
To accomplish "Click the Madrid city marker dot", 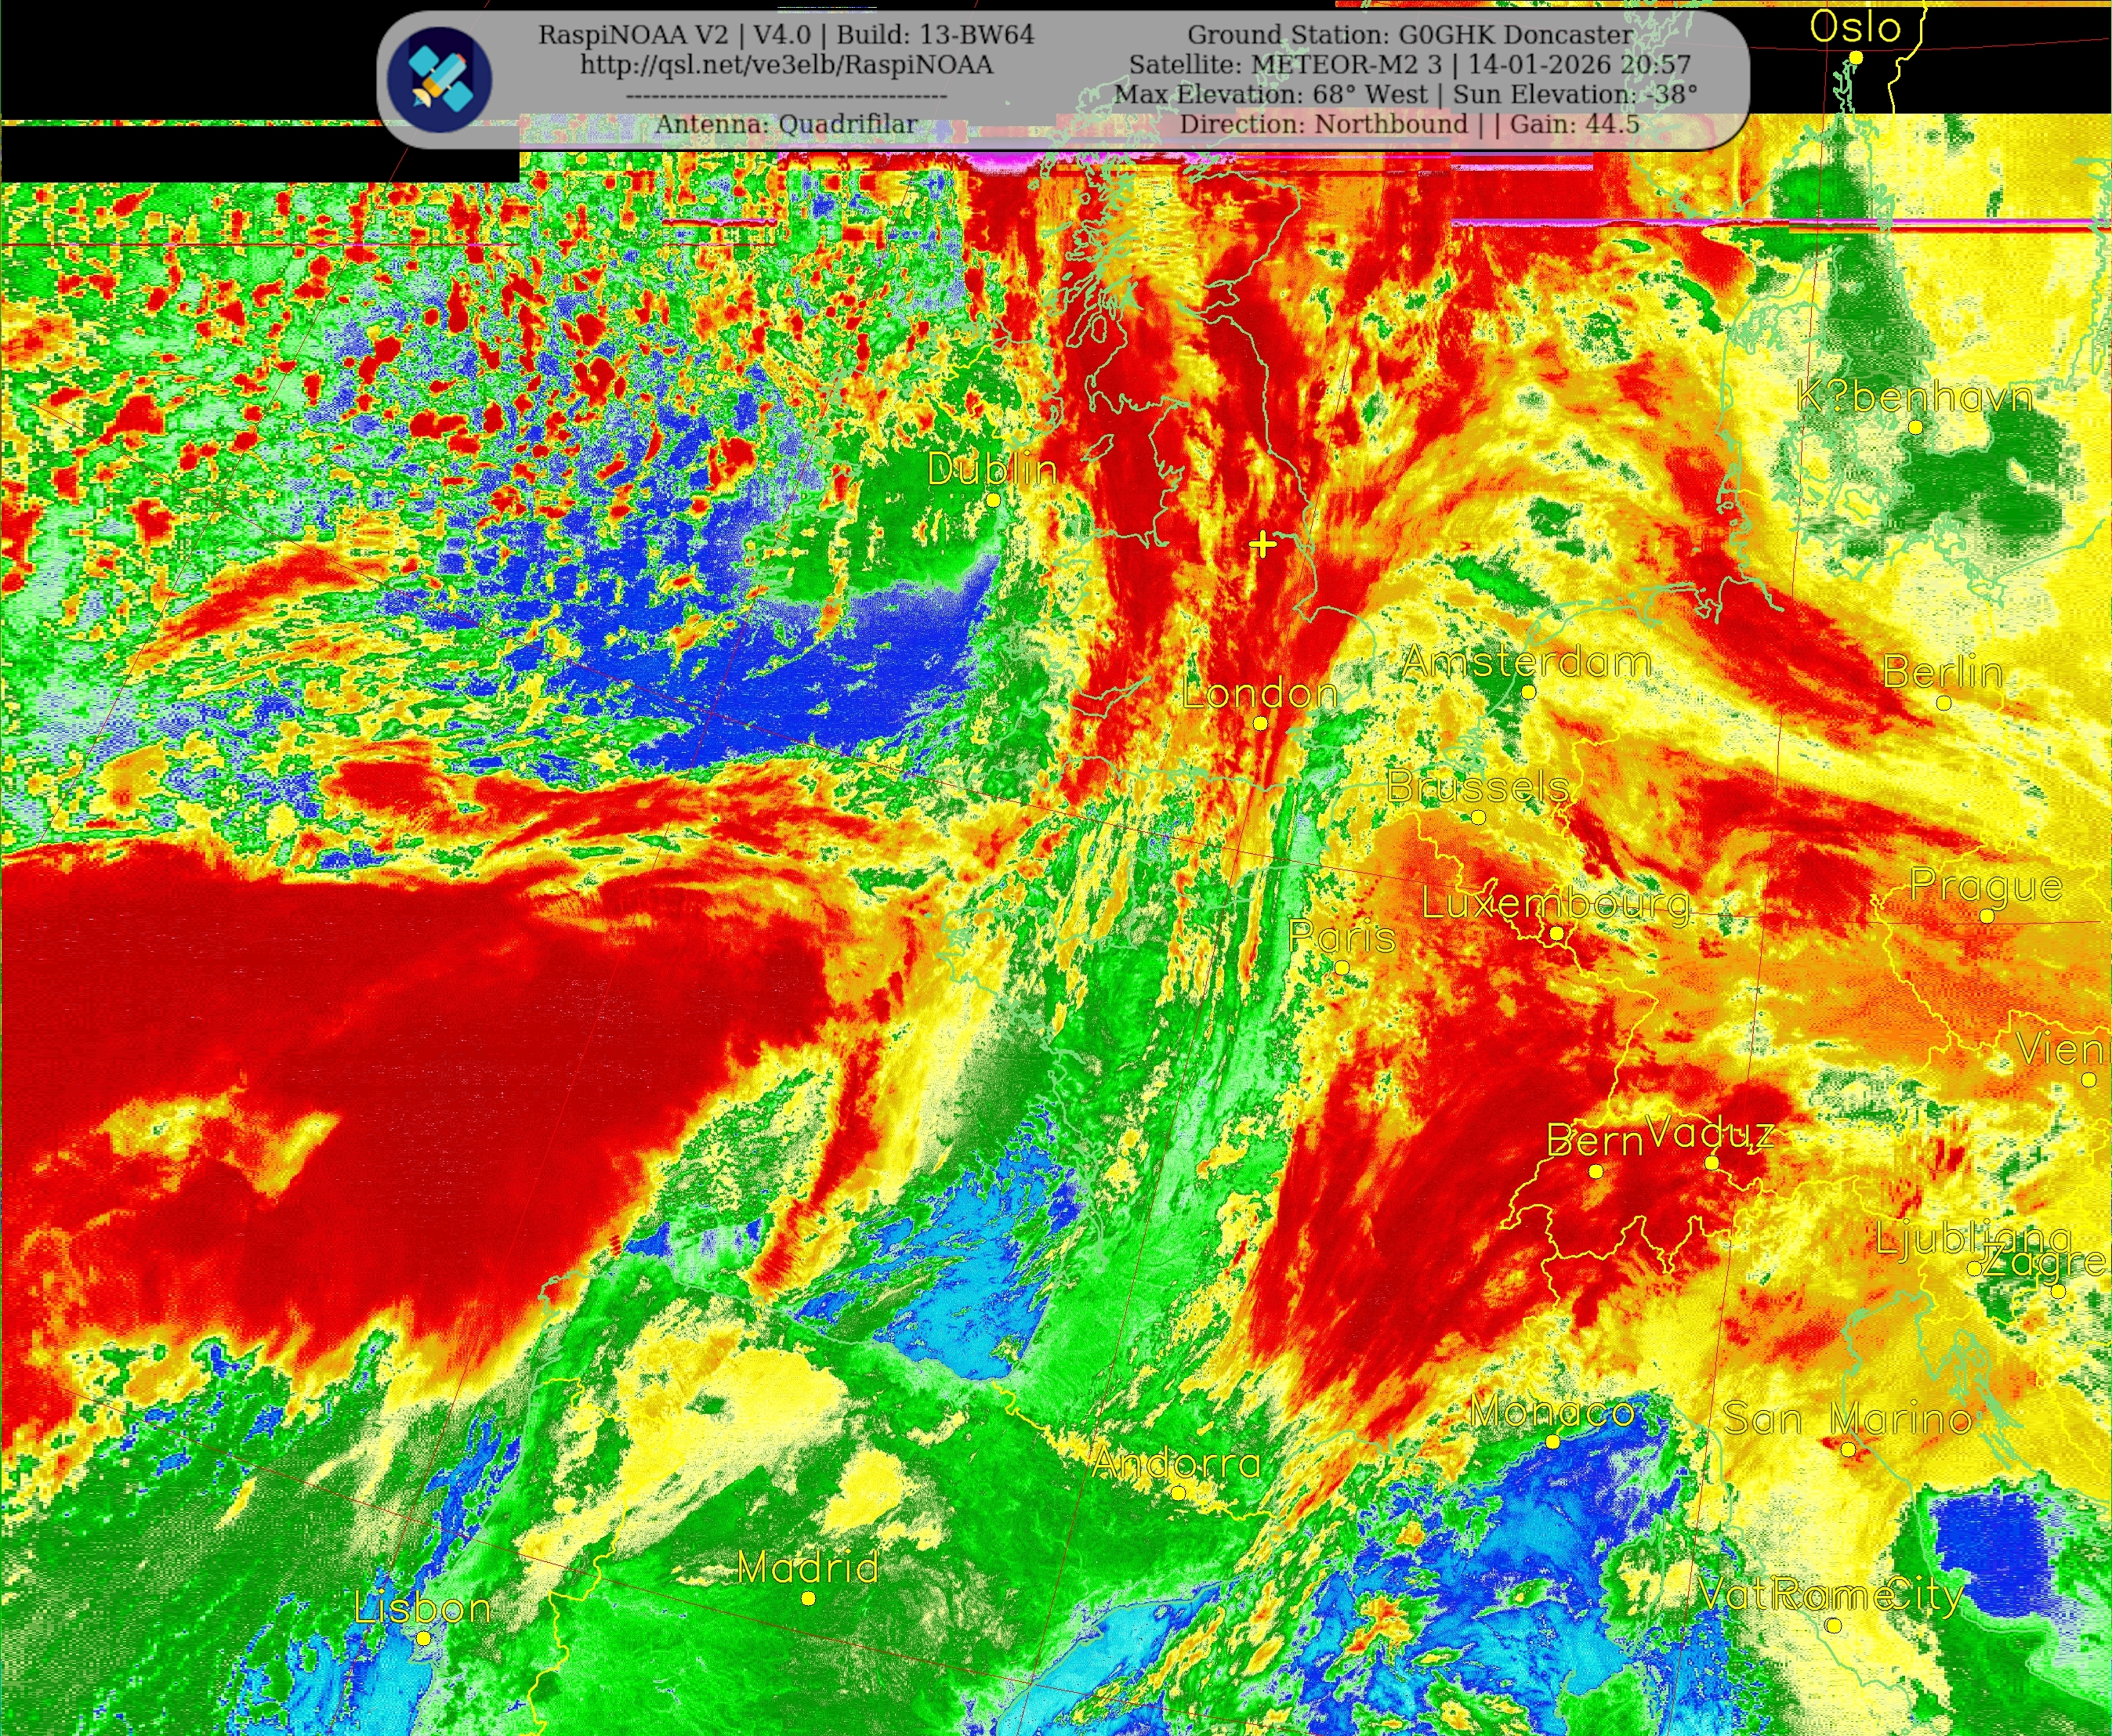I will (x=809, y=1598).
